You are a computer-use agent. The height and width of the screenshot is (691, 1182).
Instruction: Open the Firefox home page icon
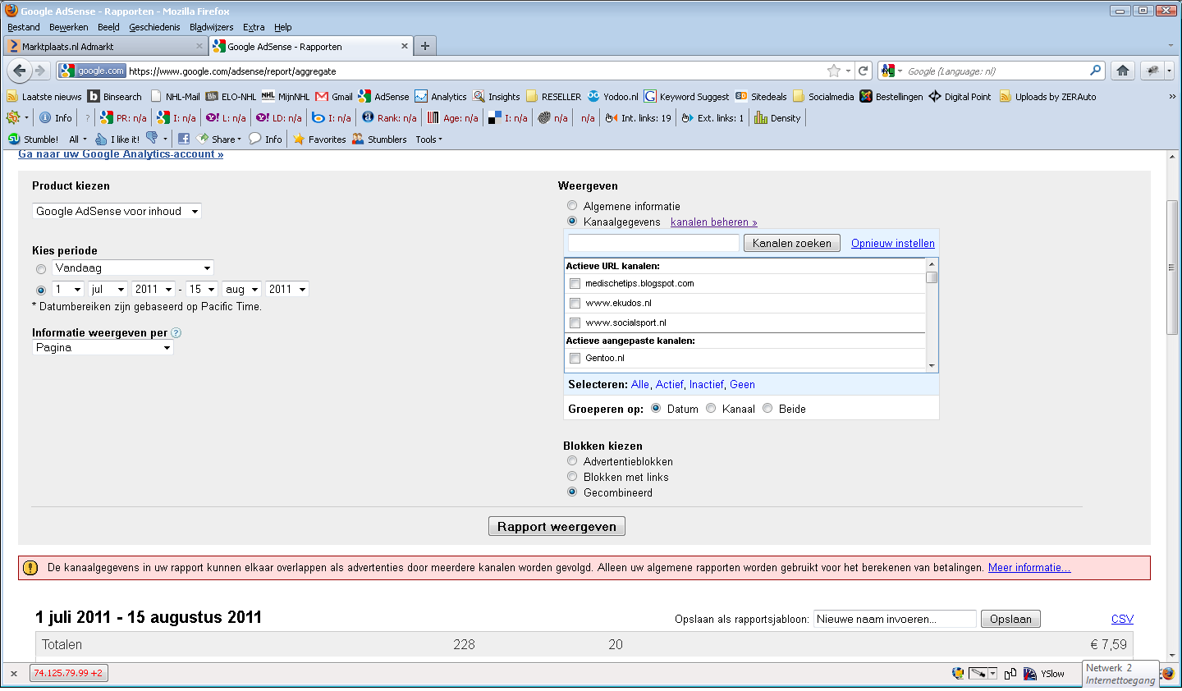click(1123, 71)
